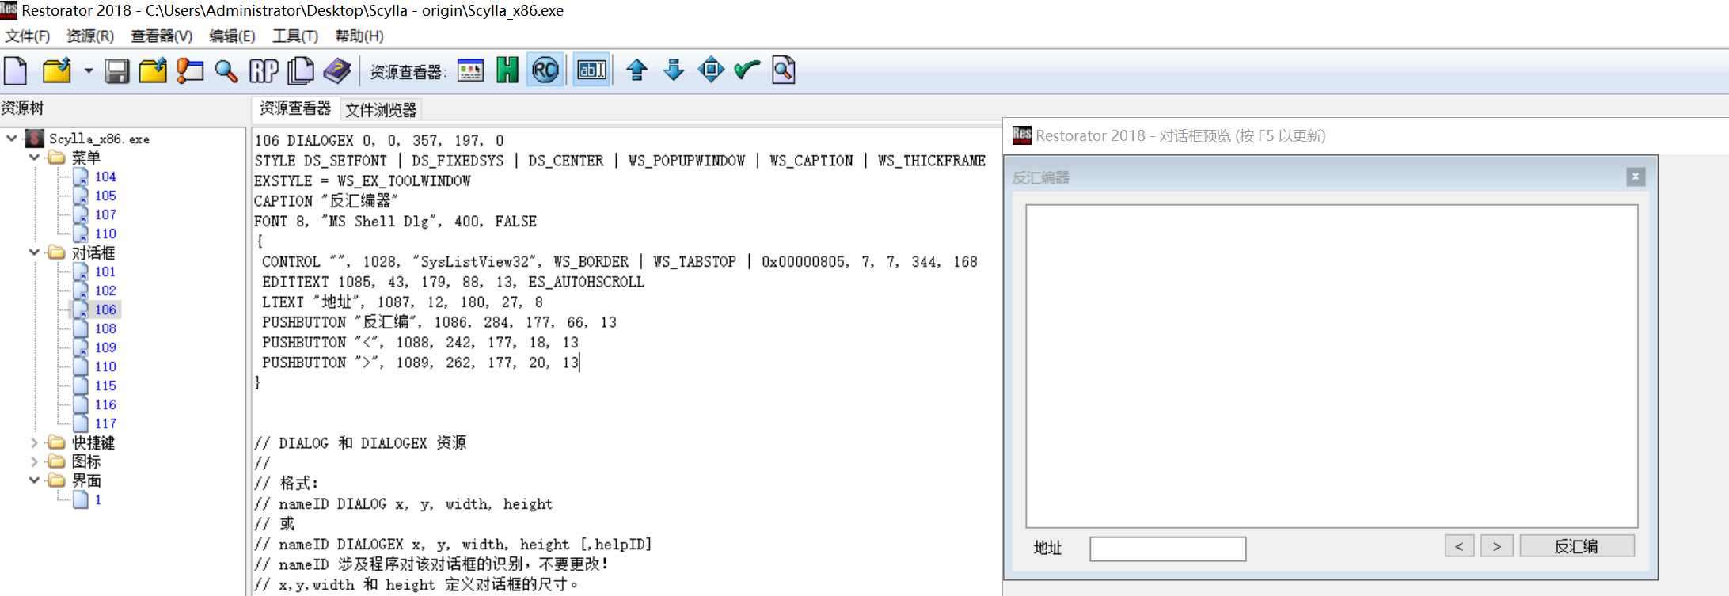
Task: Select dialog resource 115
Action: pos(105,385)
